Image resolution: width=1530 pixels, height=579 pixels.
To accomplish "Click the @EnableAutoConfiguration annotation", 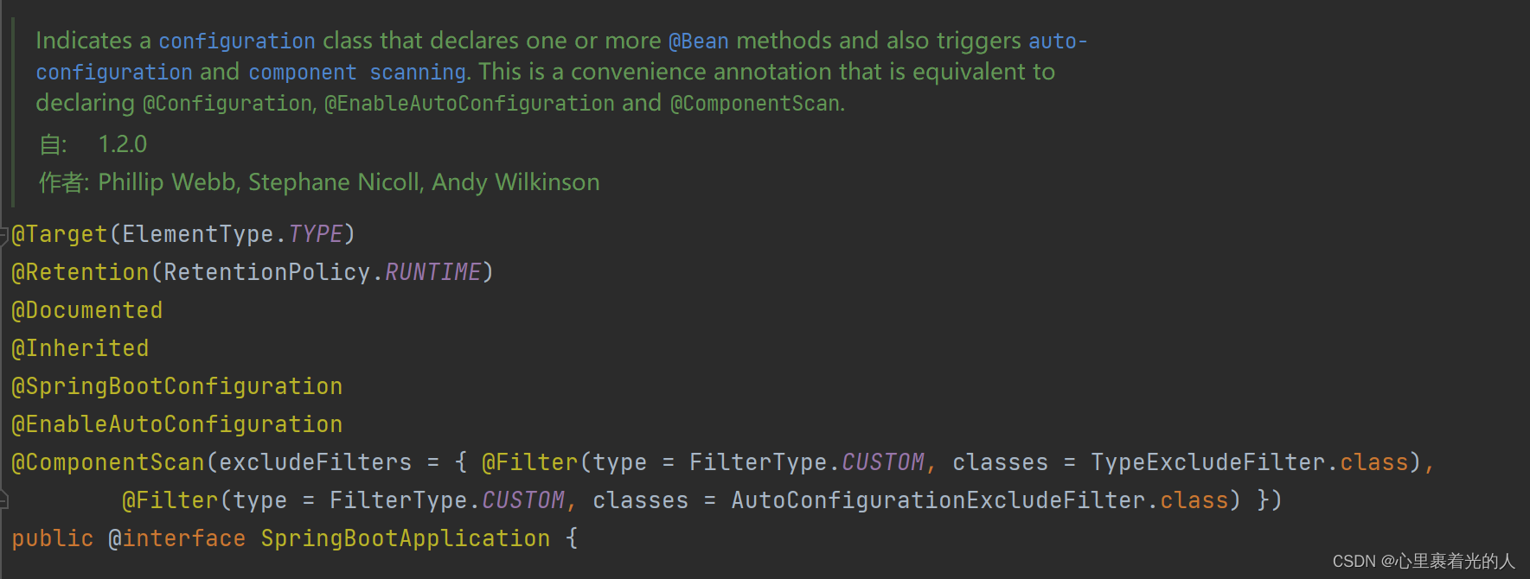I will 177,424.
